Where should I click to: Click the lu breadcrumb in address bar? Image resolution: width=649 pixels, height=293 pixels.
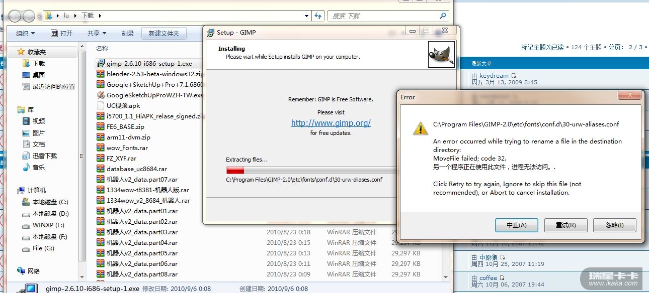pyautogui.click(x=66, y=16)
